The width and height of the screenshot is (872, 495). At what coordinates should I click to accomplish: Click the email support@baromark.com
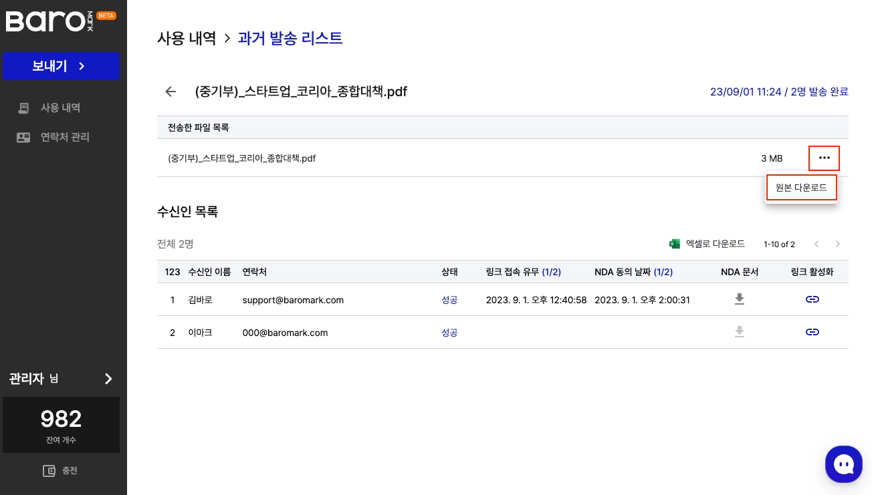(293, 300)
